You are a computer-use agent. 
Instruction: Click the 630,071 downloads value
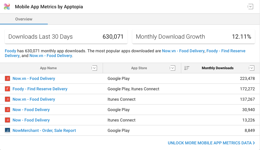coord(113,37)
